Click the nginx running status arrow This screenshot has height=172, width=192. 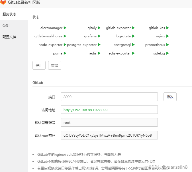168,36
